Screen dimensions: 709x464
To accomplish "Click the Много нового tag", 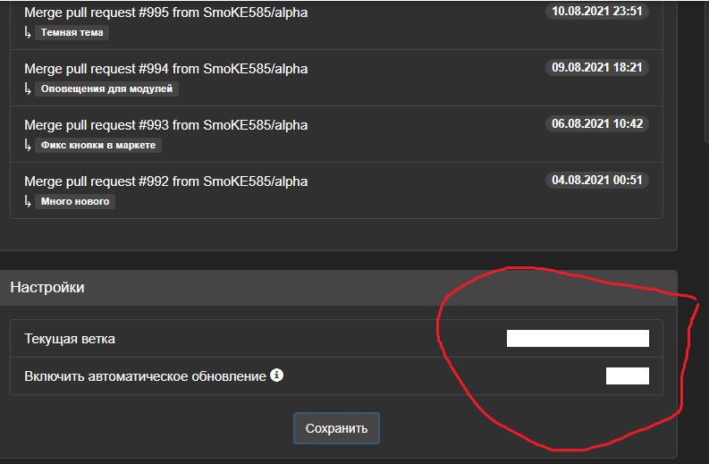I will click(x=75, y=201).
